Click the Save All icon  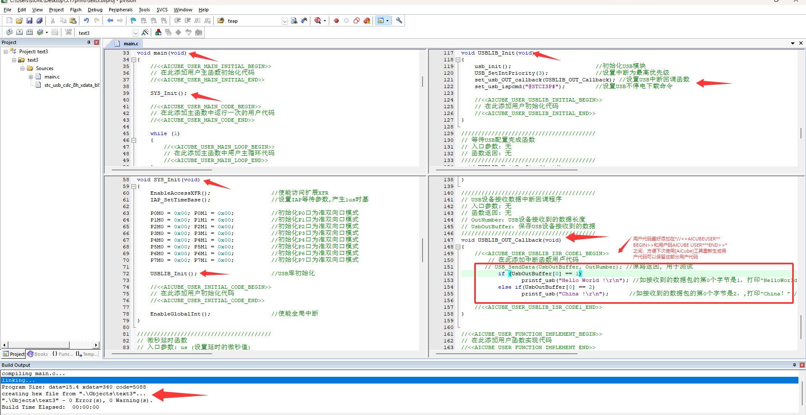(x=39, y=21)
